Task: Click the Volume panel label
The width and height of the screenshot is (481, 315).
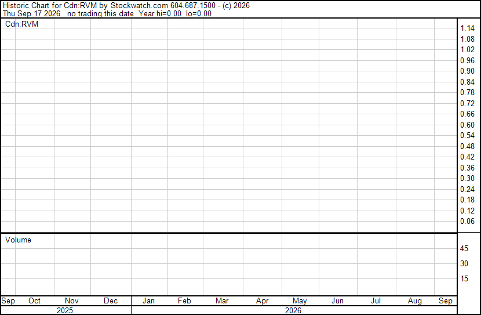Action: tap(18, 240)
